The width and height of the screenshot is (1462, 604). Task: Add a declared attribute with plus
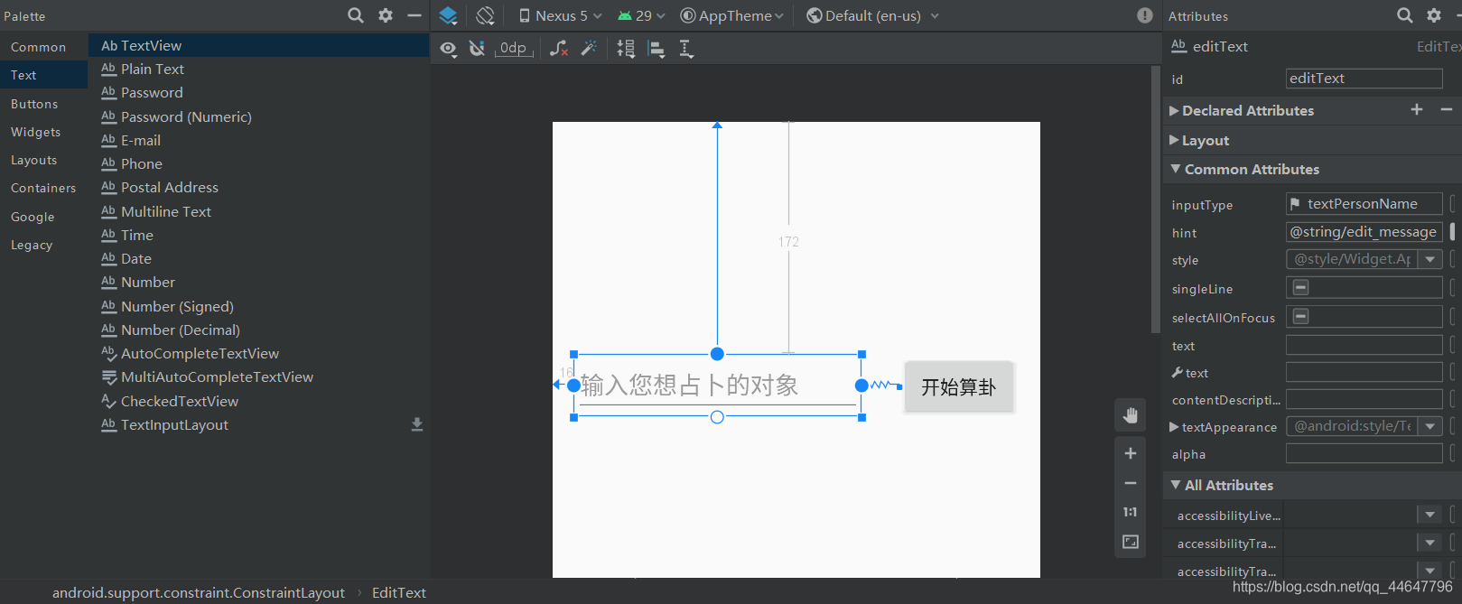click(x=1417, y=109)
